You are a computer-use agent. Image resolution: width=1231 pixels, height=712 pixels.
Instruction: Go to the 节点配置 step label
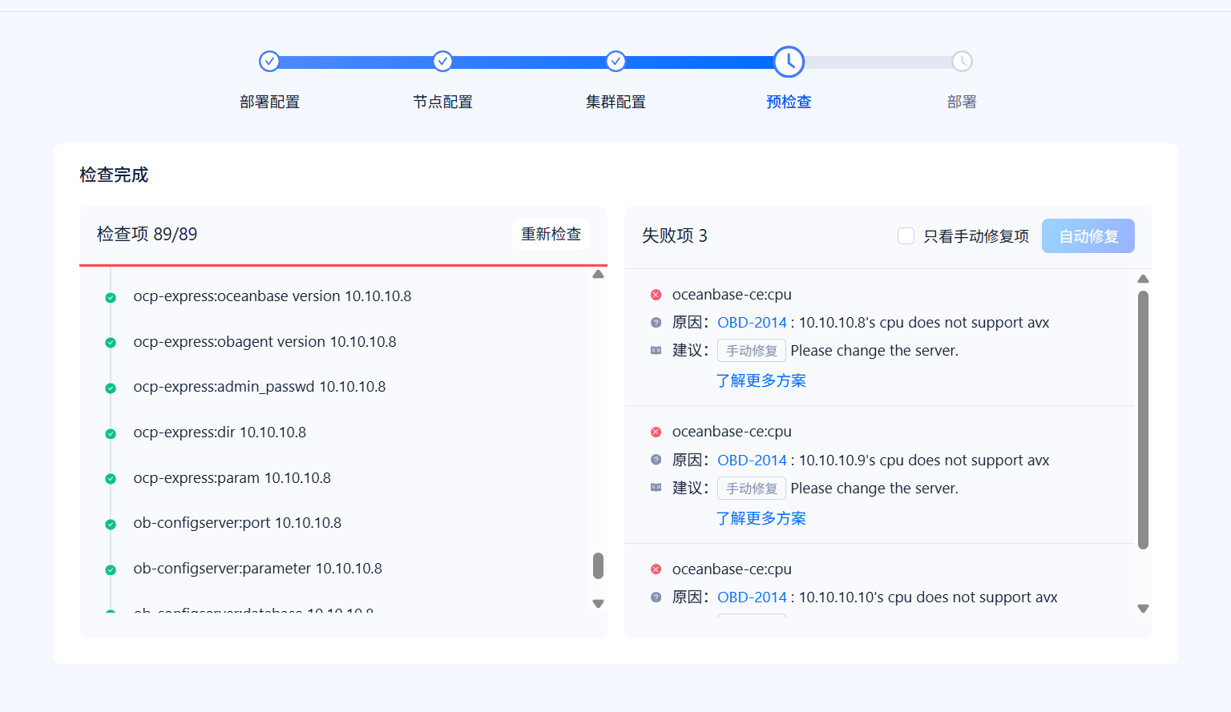[442, 102]
